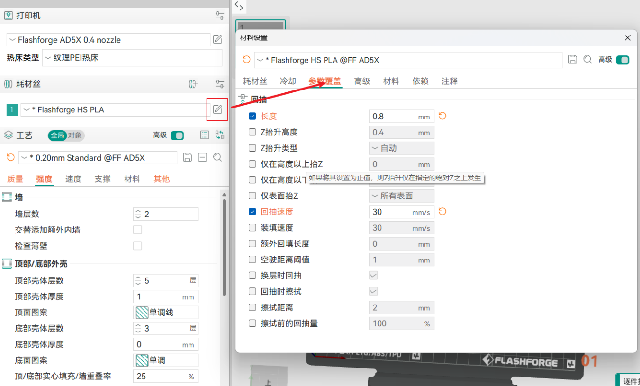
Task: Uncheck the 回抽速度 override checkbox
Action: [x=252, y=212]
